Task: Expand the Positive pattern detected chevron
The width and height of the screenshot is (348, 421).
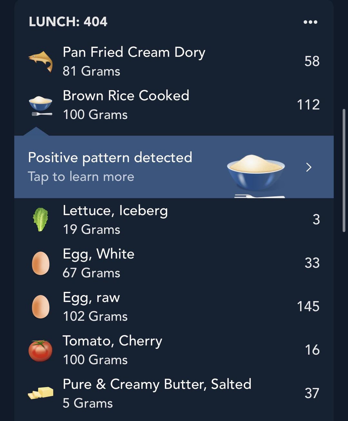Action: click(309, 167)
